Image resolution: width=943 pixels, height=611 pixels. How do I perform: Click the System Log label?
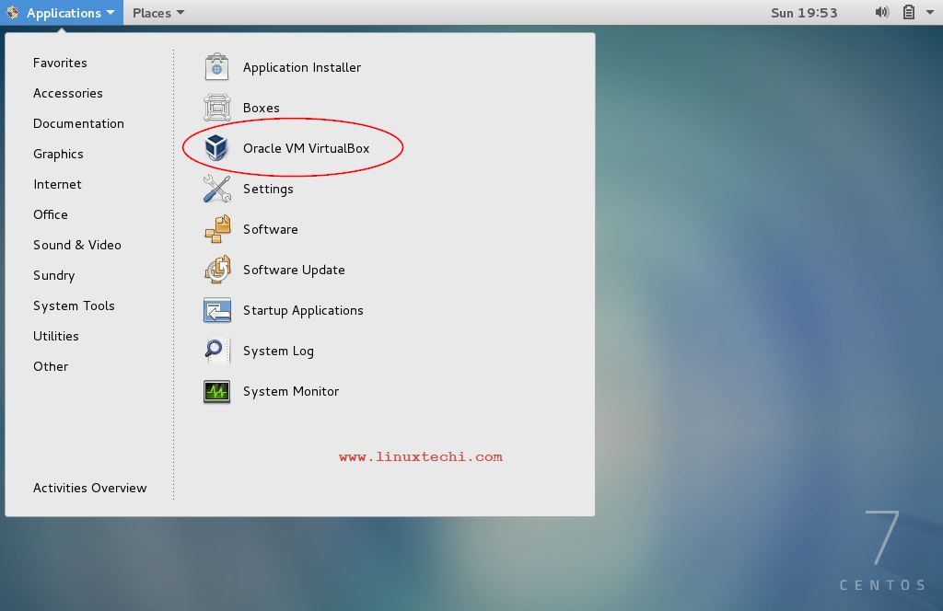(278, 351)
